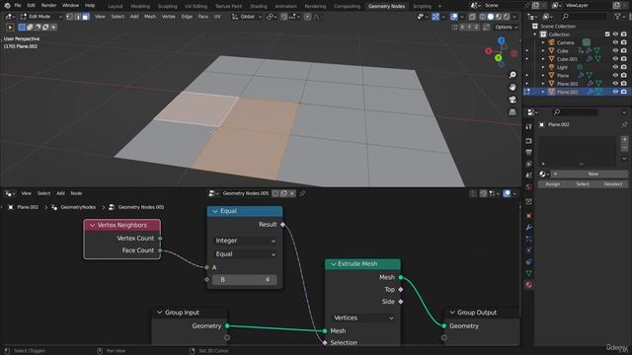Open the Tool properties tab
This screenshot has height=355, width=632.
point(529,127)
